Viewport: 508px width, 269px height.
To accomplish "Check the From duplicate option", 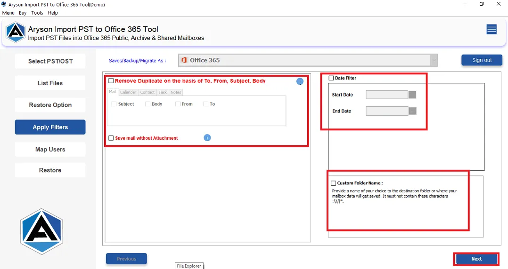I will pos(178,104).
